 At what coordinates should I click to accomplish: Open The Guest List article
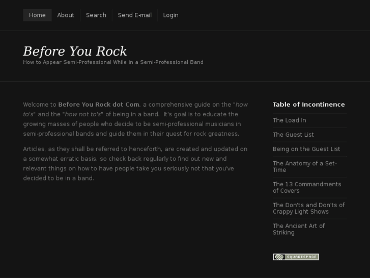coord(293,135)
